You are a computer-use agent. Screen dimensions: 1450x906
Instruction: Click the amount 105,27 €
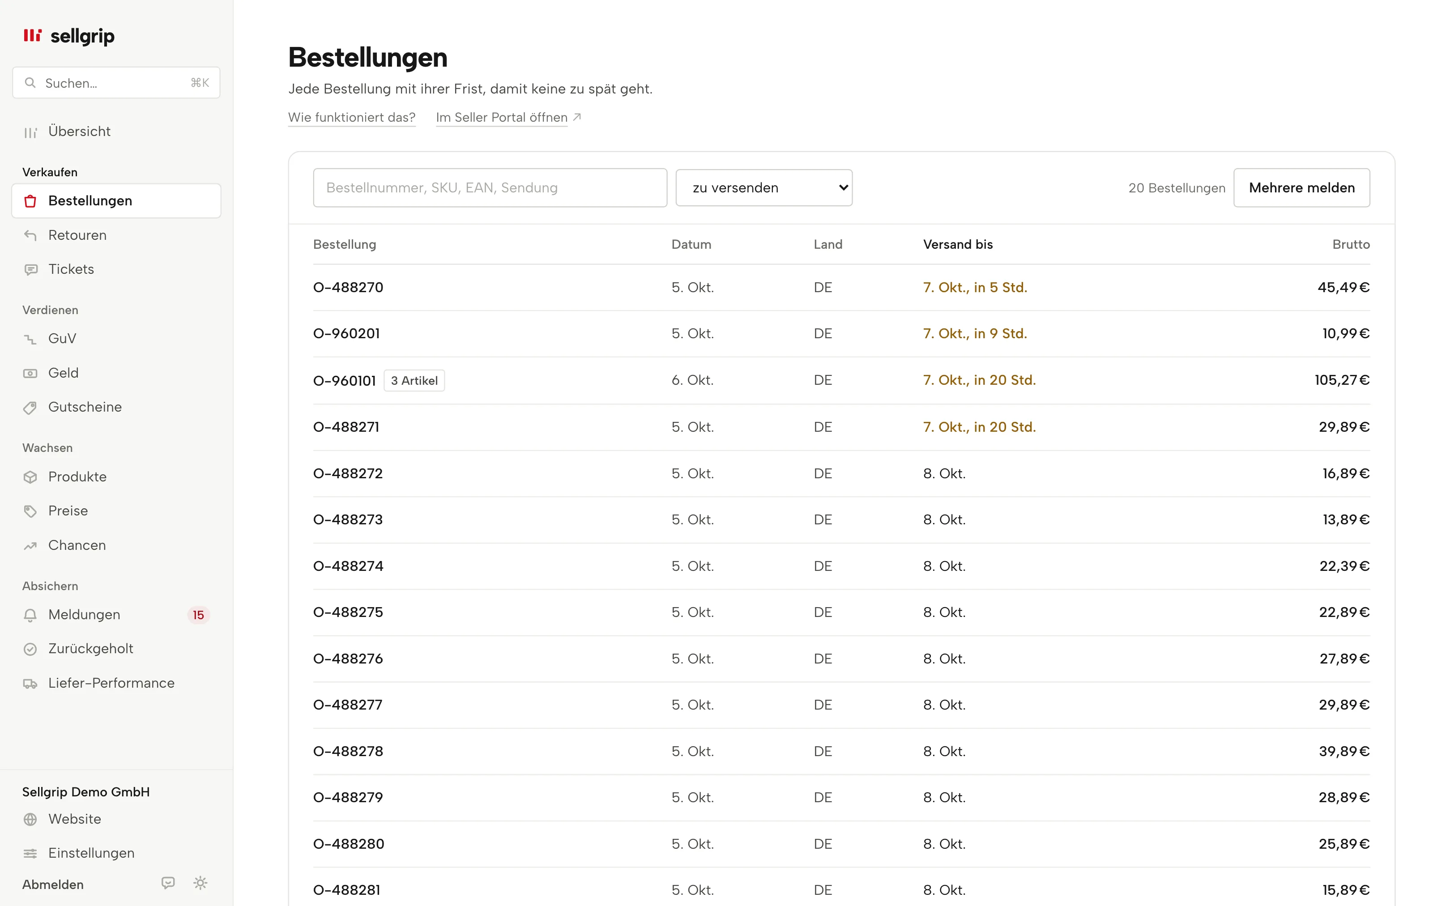coord(1342,380)
